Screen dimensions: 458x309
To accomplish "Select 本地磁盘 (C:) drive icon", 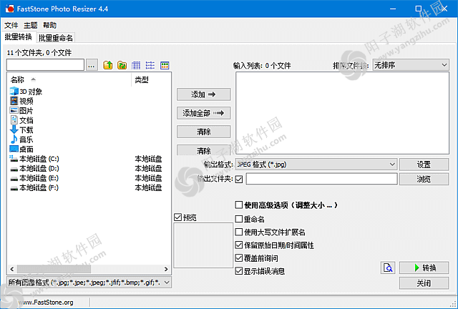I will click(14, 159).
